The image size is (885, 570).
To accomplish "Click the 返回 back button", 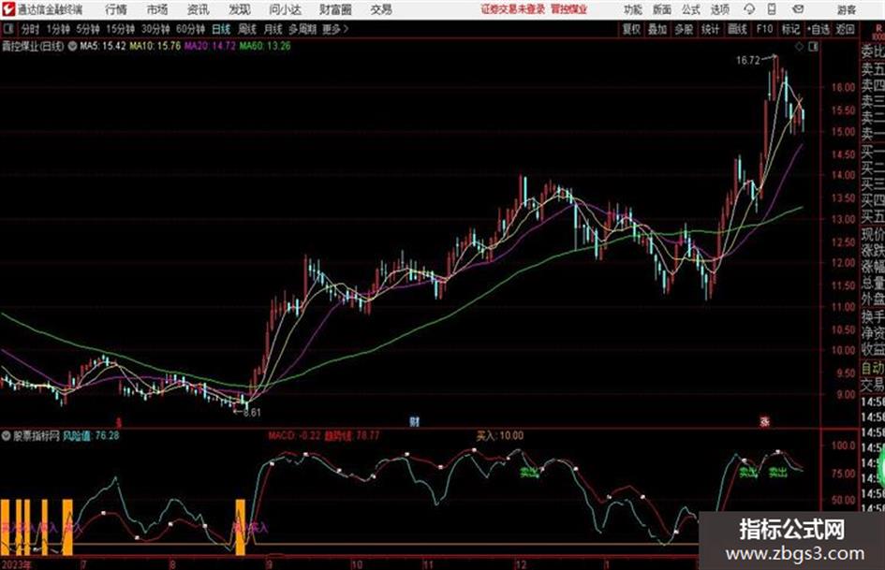I will click(x=845, y=29).
